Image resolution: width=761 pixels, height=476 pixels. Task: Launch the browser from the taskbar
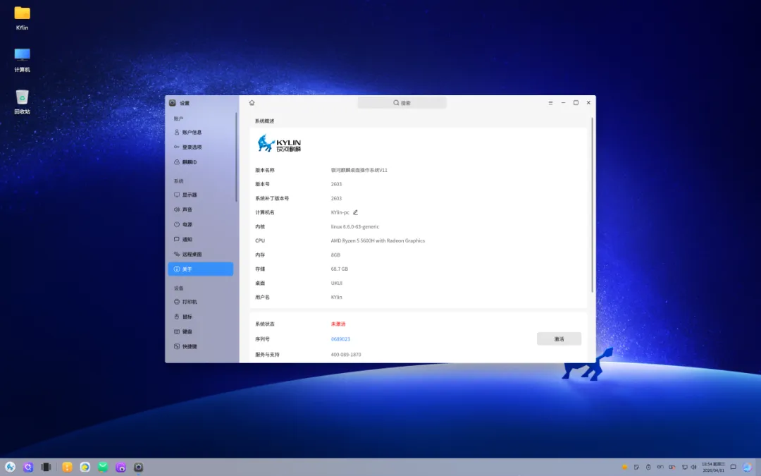click(x=85, y=468)
